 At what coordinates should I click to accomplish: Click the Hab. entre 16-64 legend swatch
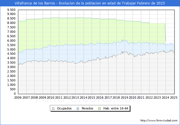click(x=99, y=109)
